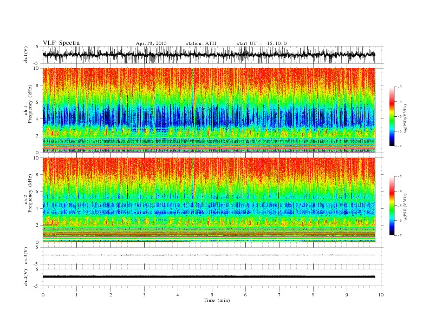Click the '7' time axis tick label
The height and width of the screenshot is (331, 429).
[x=279, y=295]
